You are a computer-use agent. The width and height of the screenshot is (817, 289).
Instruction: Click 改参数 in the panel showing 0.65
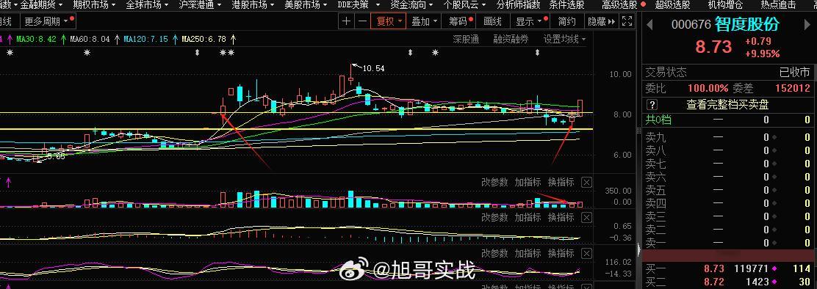click(494, 218)
